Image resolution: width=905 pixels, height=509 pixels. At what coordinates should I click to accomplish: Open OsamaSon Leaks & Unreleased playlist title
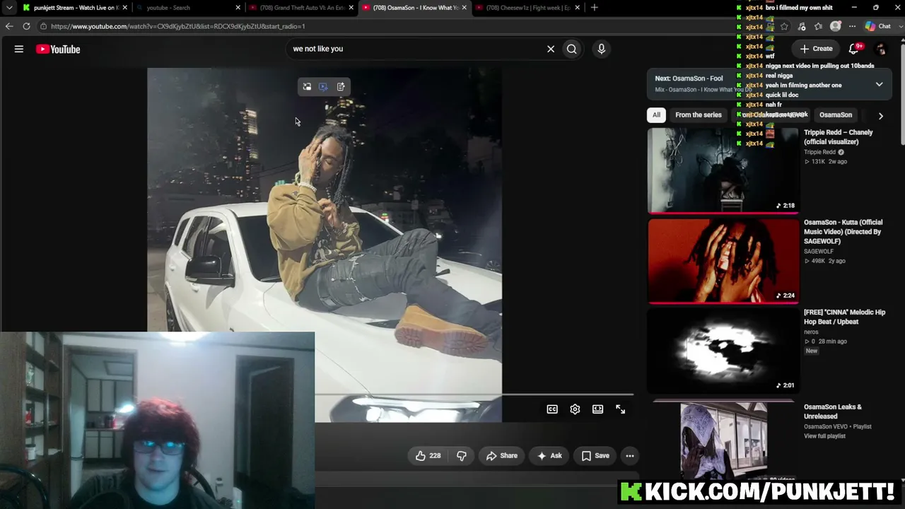click(833, 411)
